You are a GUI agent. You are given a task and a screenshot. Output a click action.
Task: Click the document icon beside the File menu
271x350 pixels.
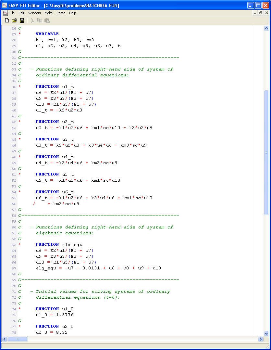coord(5,13)
